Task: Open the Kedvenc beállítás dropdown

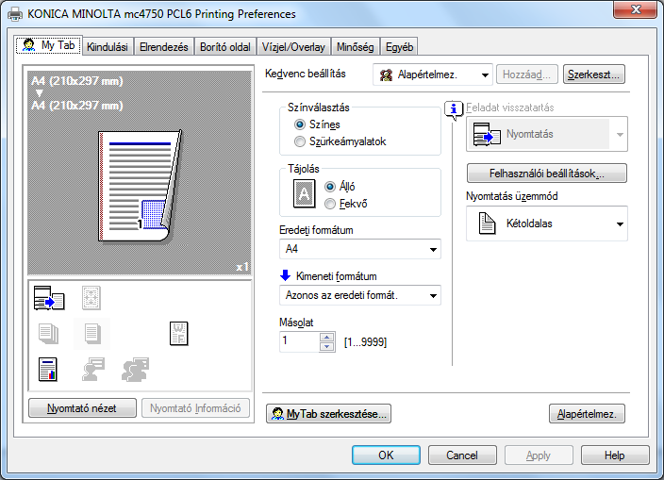Action: click(432, 74)
